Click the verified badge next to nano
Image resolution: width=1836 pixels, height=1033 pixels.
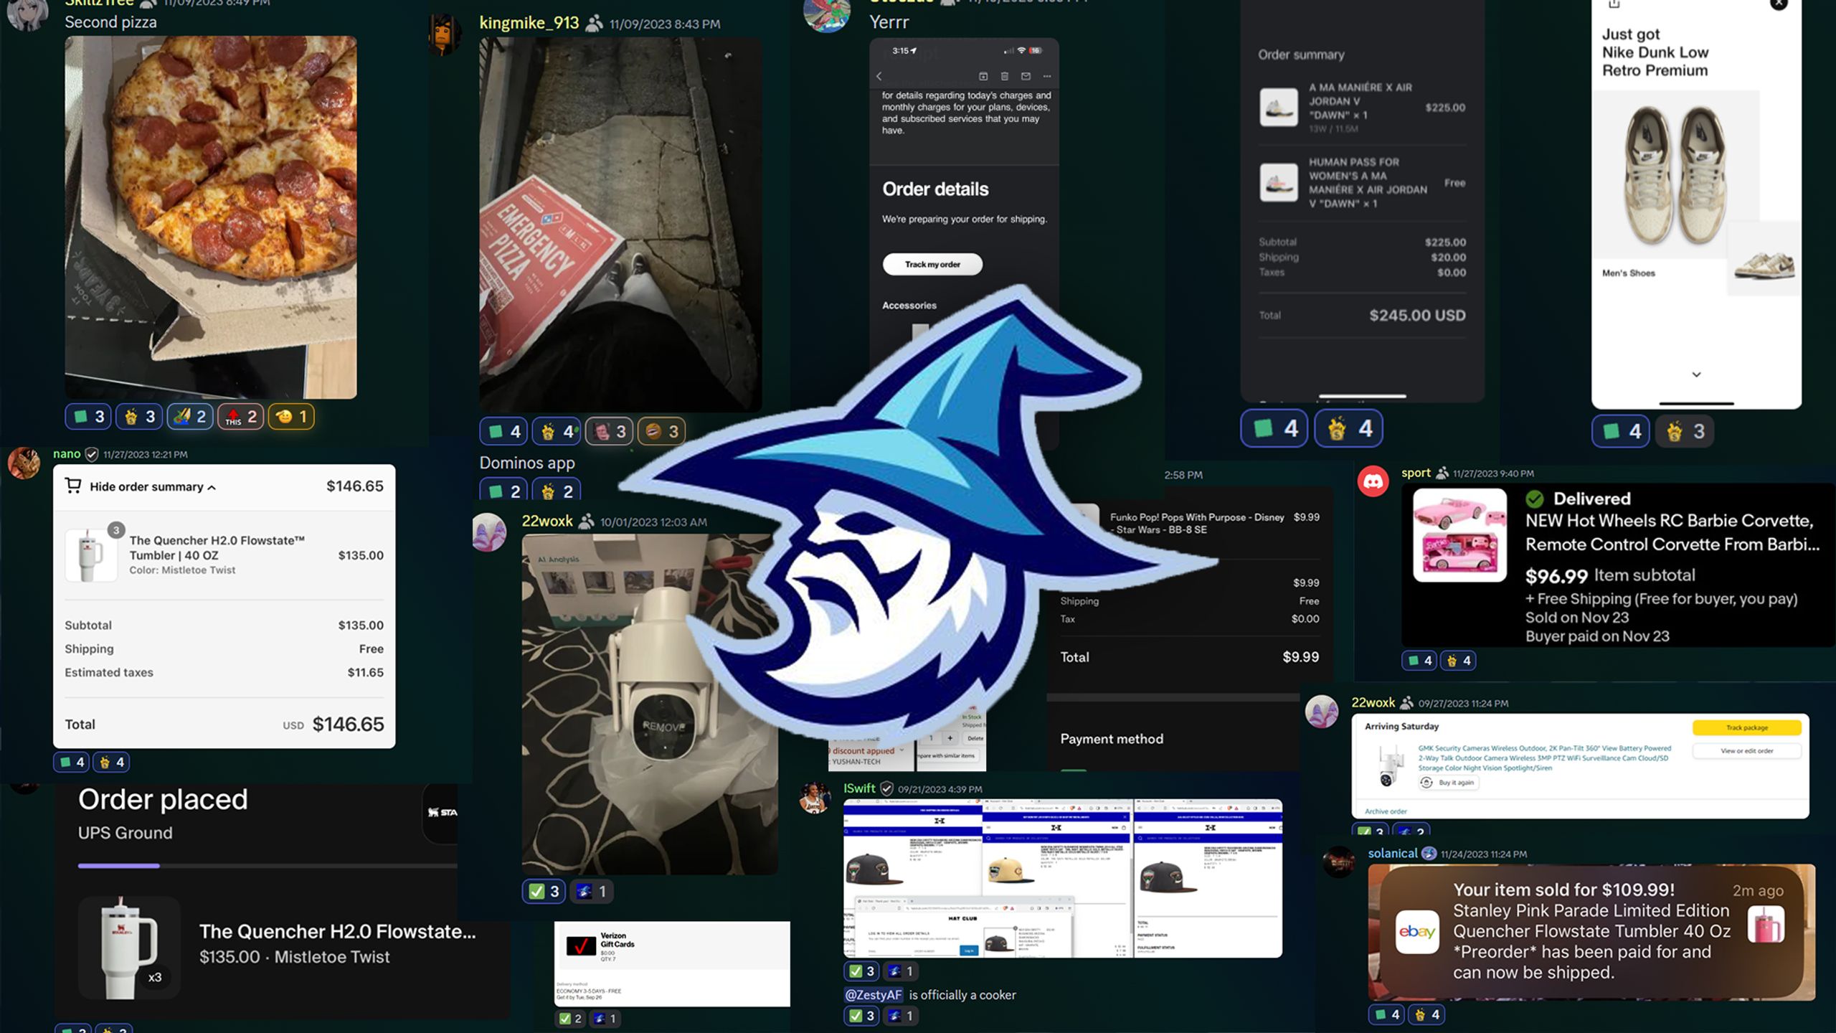coord(92,454)
